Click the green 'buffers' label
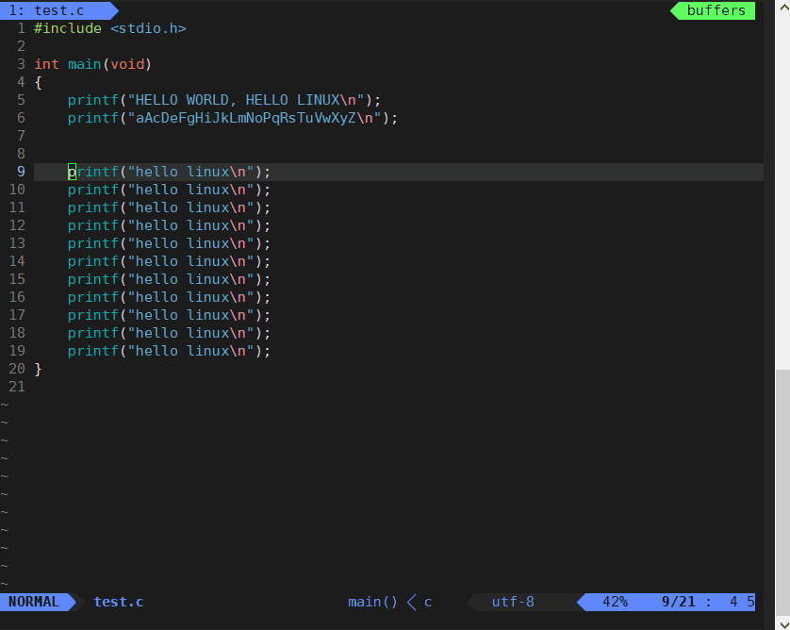The width and height of the screenshot is (790, 630). click(716, 10)
